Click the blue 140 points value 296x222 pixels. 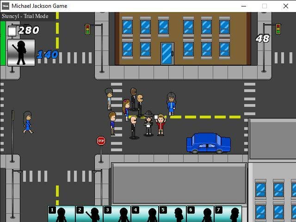(48, 55)
